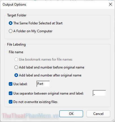Click the File name heading text
Screen dimensions: 115x122
click(x=16, y=52)
